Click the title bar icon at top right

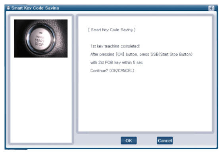[211, 8]
